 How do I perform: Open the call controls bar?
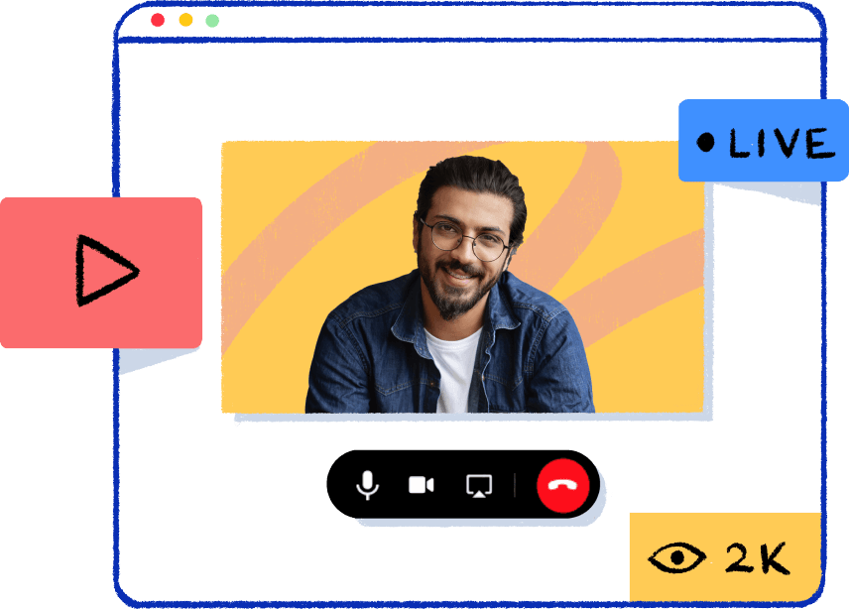tap(464, 485)
